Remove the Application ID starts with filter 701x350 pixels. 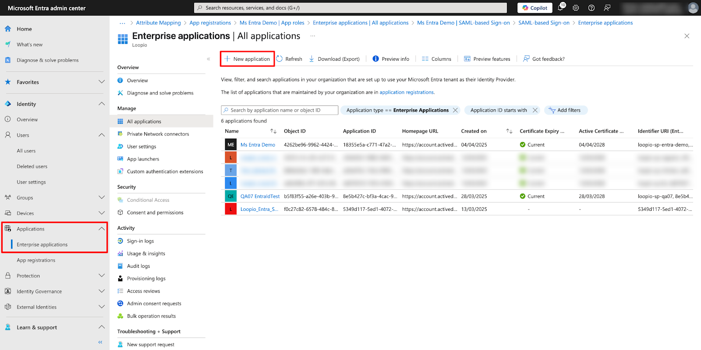[x=535, y=110]
